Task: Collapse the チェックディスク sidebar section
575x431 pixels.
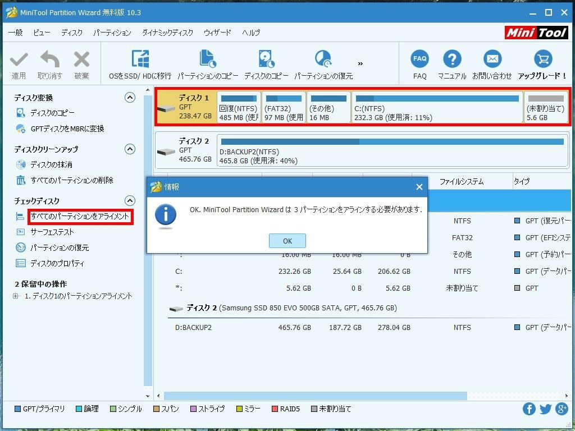Action: click(130, 200)
